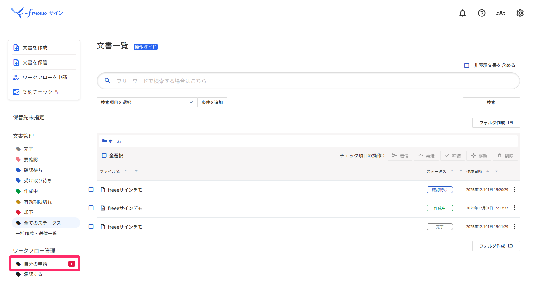
Task: Open the help question mark icon
Action: click(x=482, y=13)
